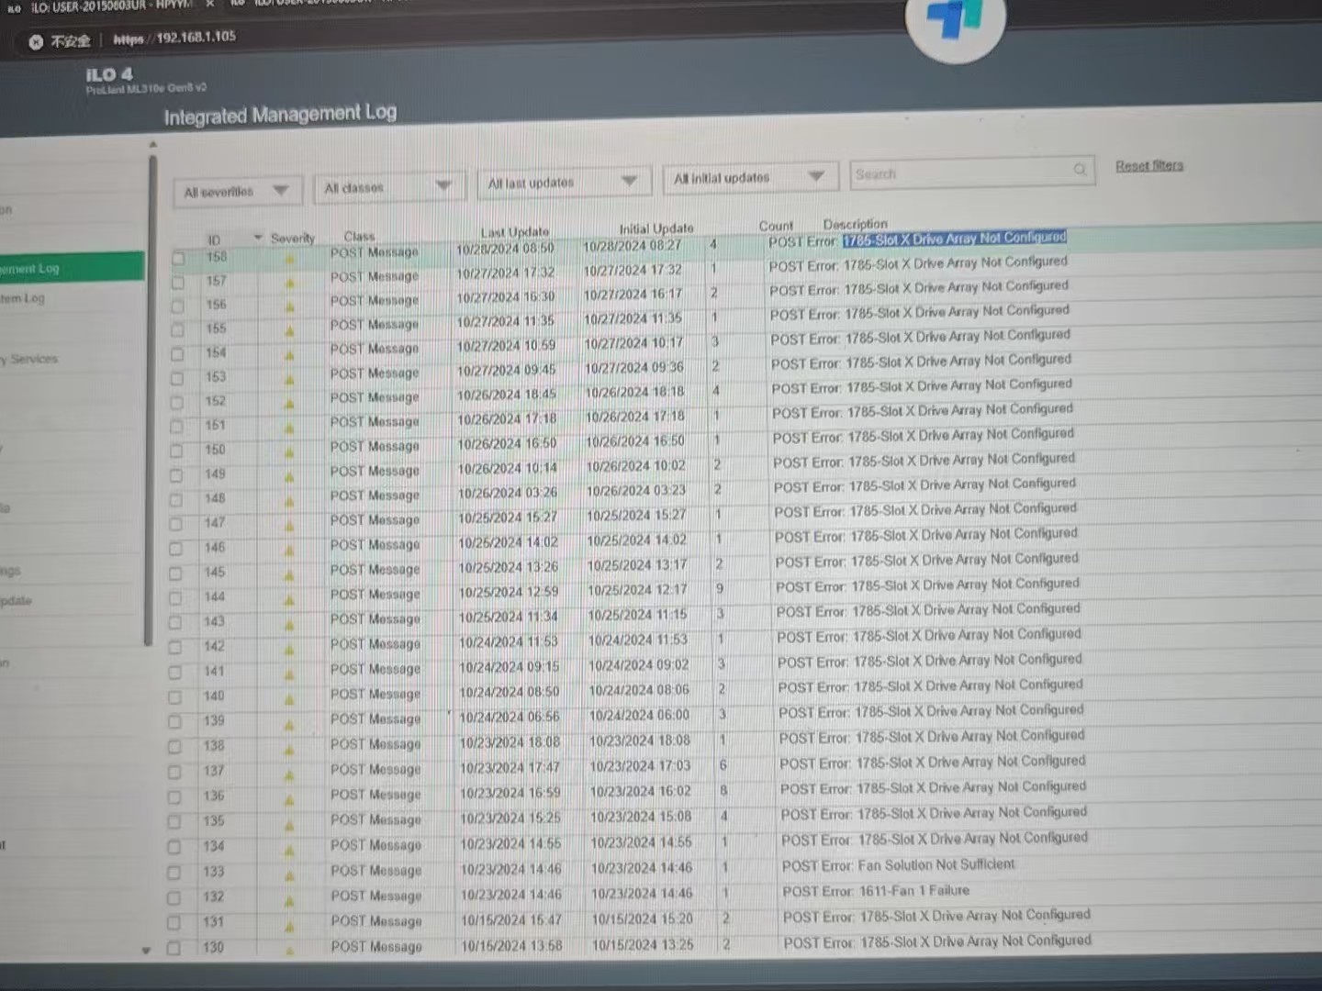1322x991 pixels.
Task: Click the floating blue circular app icon
Action: coord(955,18)
